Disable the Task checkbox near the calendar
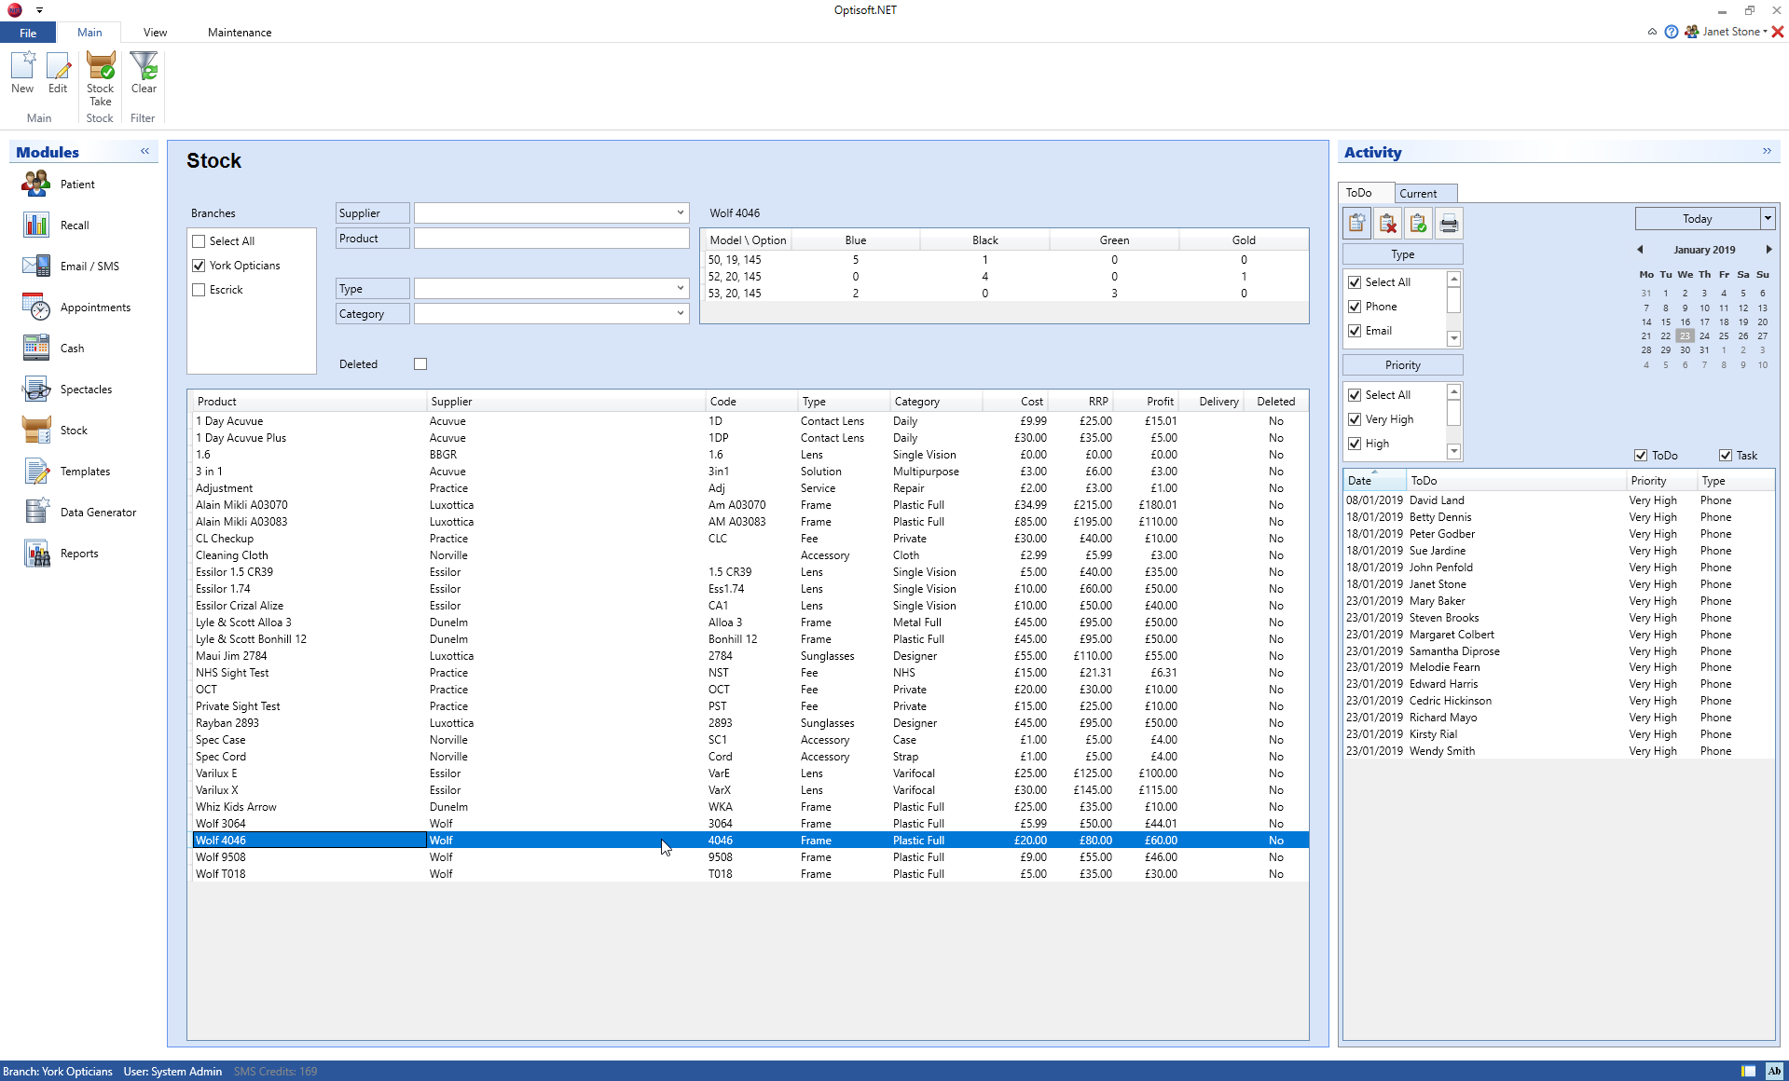The width and height of the screenshot is (1789, 1081). tap(1726, 455)
